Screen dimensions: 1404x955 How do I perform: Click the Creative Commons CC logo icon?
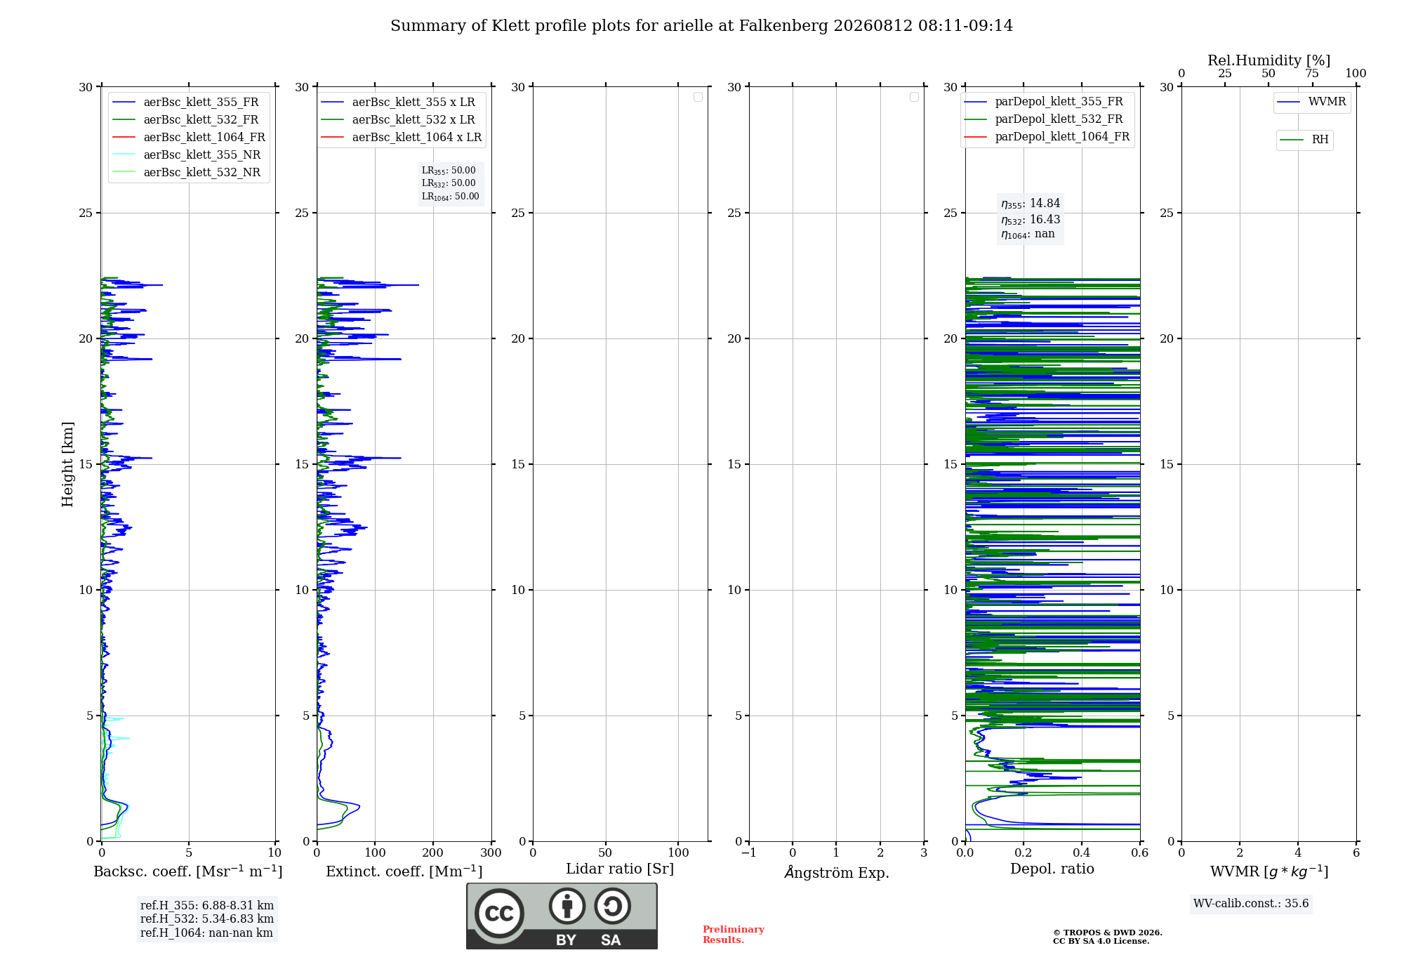(x=499, y=913)
